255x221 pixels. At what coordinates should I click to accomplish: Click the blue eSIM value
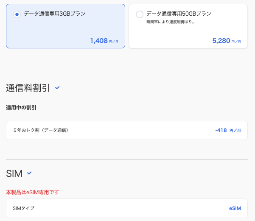pos(235,208)
